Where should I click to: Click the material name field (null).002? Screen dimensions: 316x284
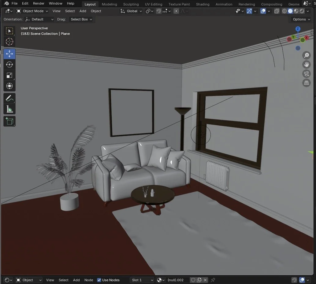click(177, 280)
